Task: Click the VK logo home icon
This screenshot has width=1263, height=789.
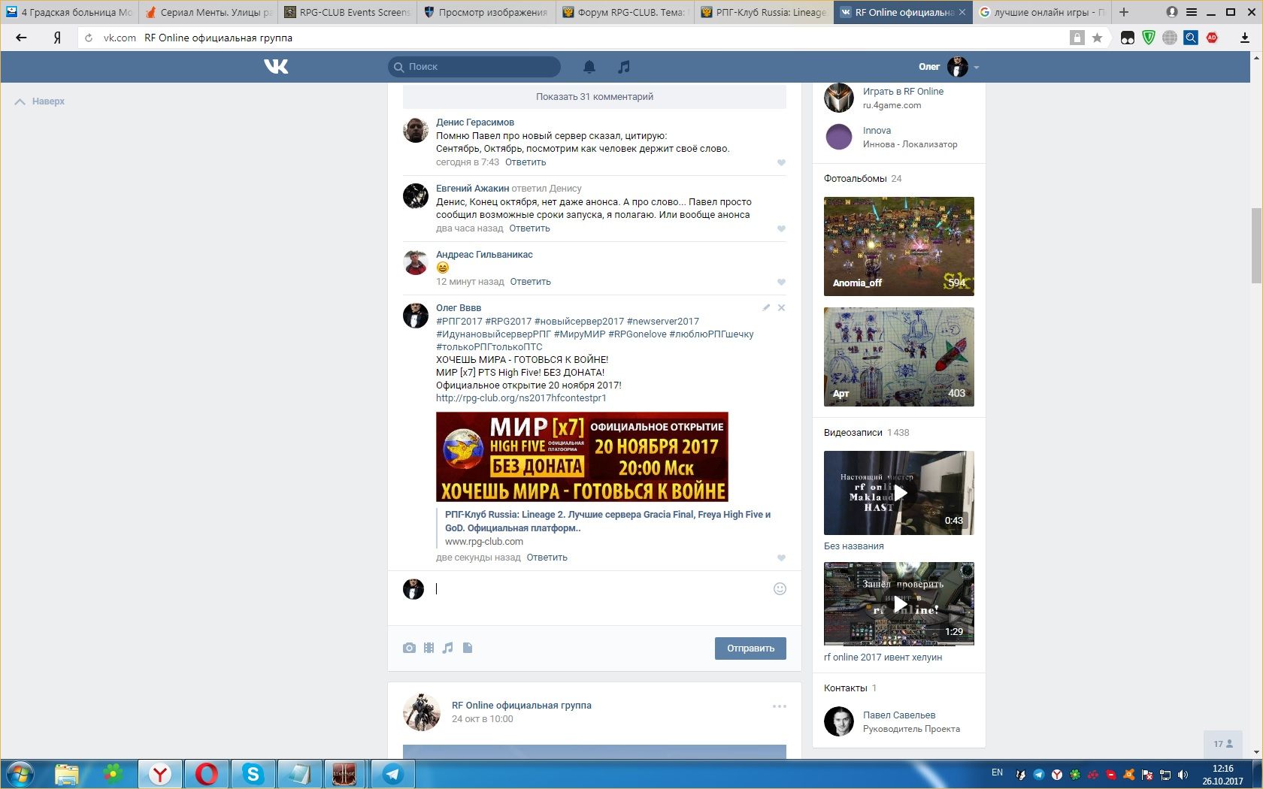Action: 276,67
